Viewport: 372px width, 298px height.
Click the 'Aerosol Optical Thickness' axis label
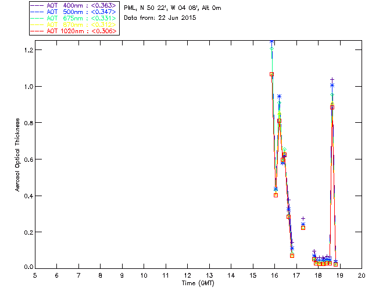pos(17,154)
